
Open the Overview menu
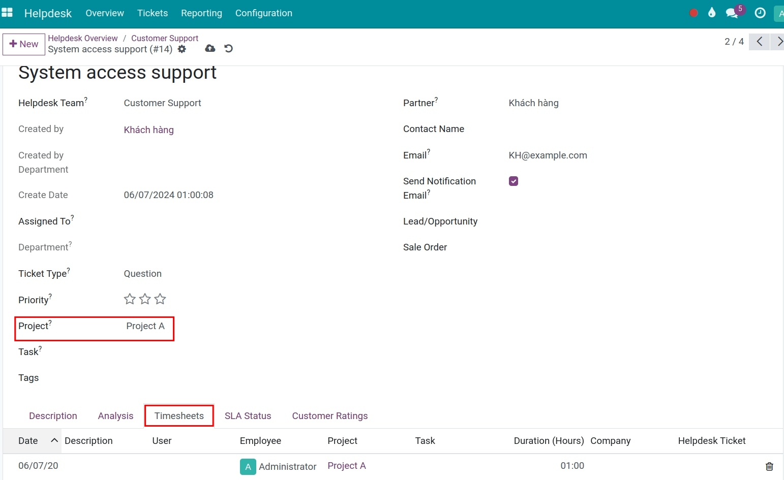click(105, 13)
